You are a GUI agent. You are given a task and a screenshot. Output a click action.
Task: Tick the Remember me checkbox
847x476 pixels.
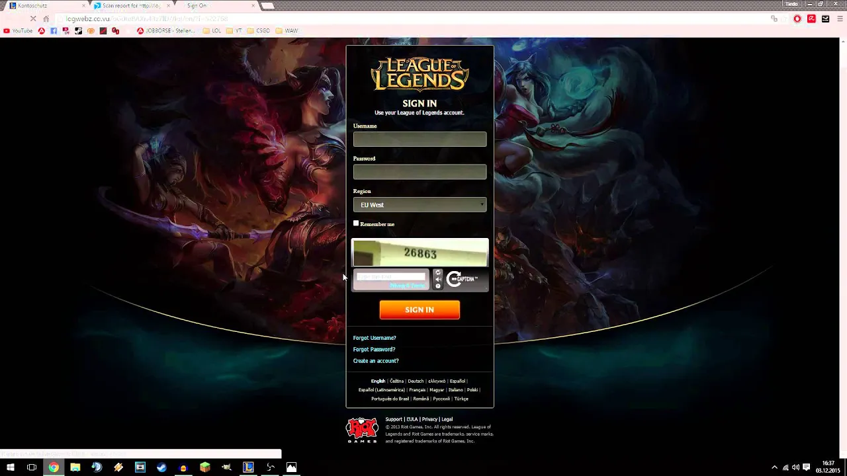click(x=356, y=223)
